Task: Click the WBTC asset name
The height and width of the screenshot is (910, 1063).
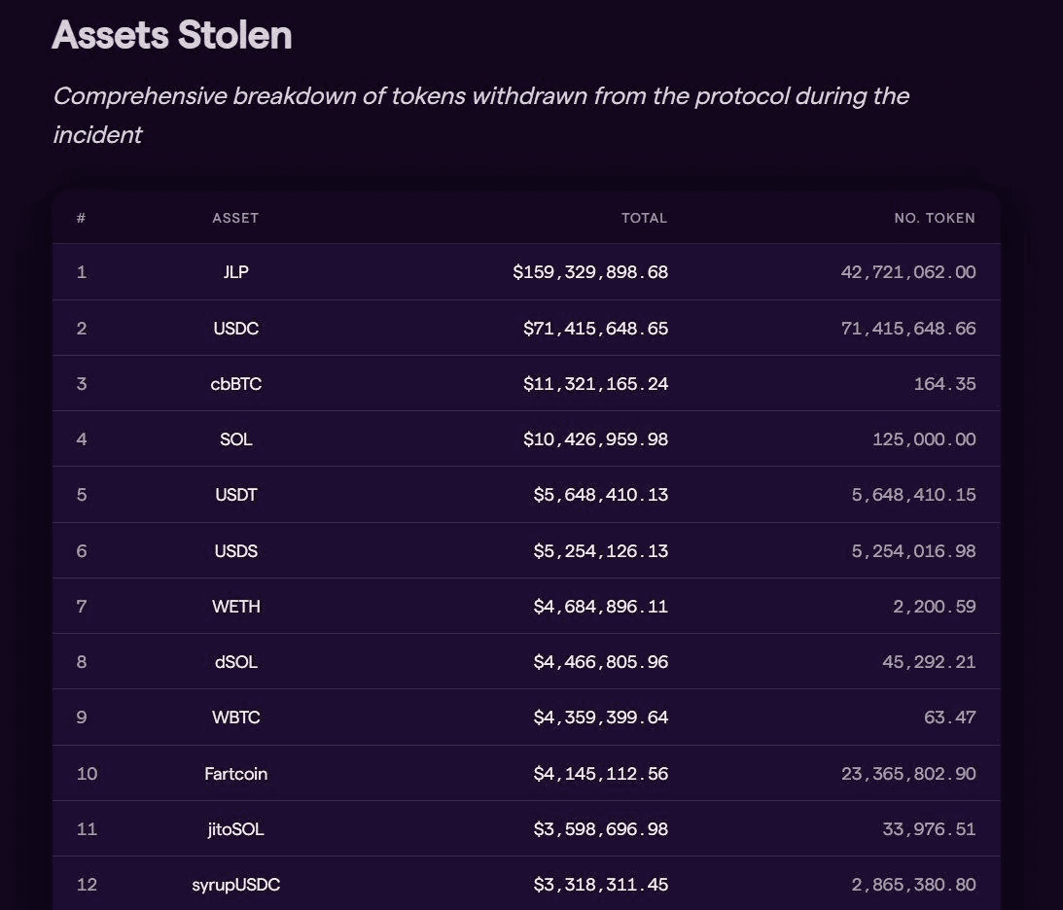Action: point(236,717)
